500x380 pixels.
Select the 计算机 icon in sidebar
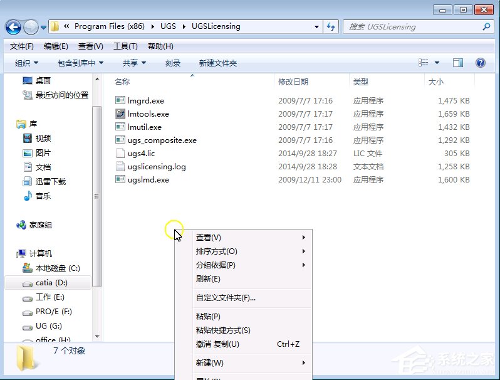click(x=21, y=254)
